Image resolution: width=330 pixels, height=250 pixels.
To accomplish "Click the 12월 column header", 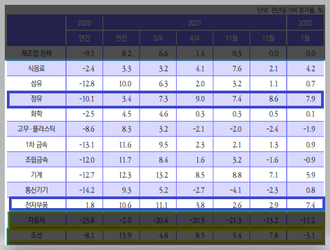I will click(x=268, y=38).
